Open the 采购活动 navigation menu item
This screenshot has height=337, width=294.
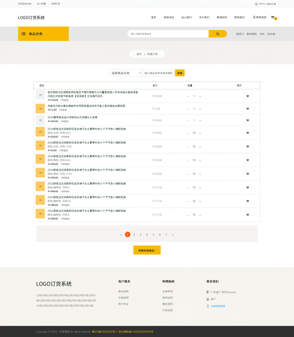point(169,18)
